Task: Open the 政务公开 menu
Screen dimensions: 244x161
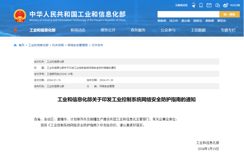Action: (108, 30)
